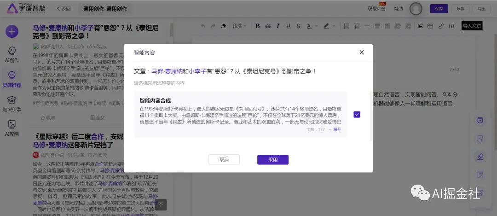This screenshot has height=216, width=497.
Task: Open the font color dropdown arrow
Action: click(316, 26)
